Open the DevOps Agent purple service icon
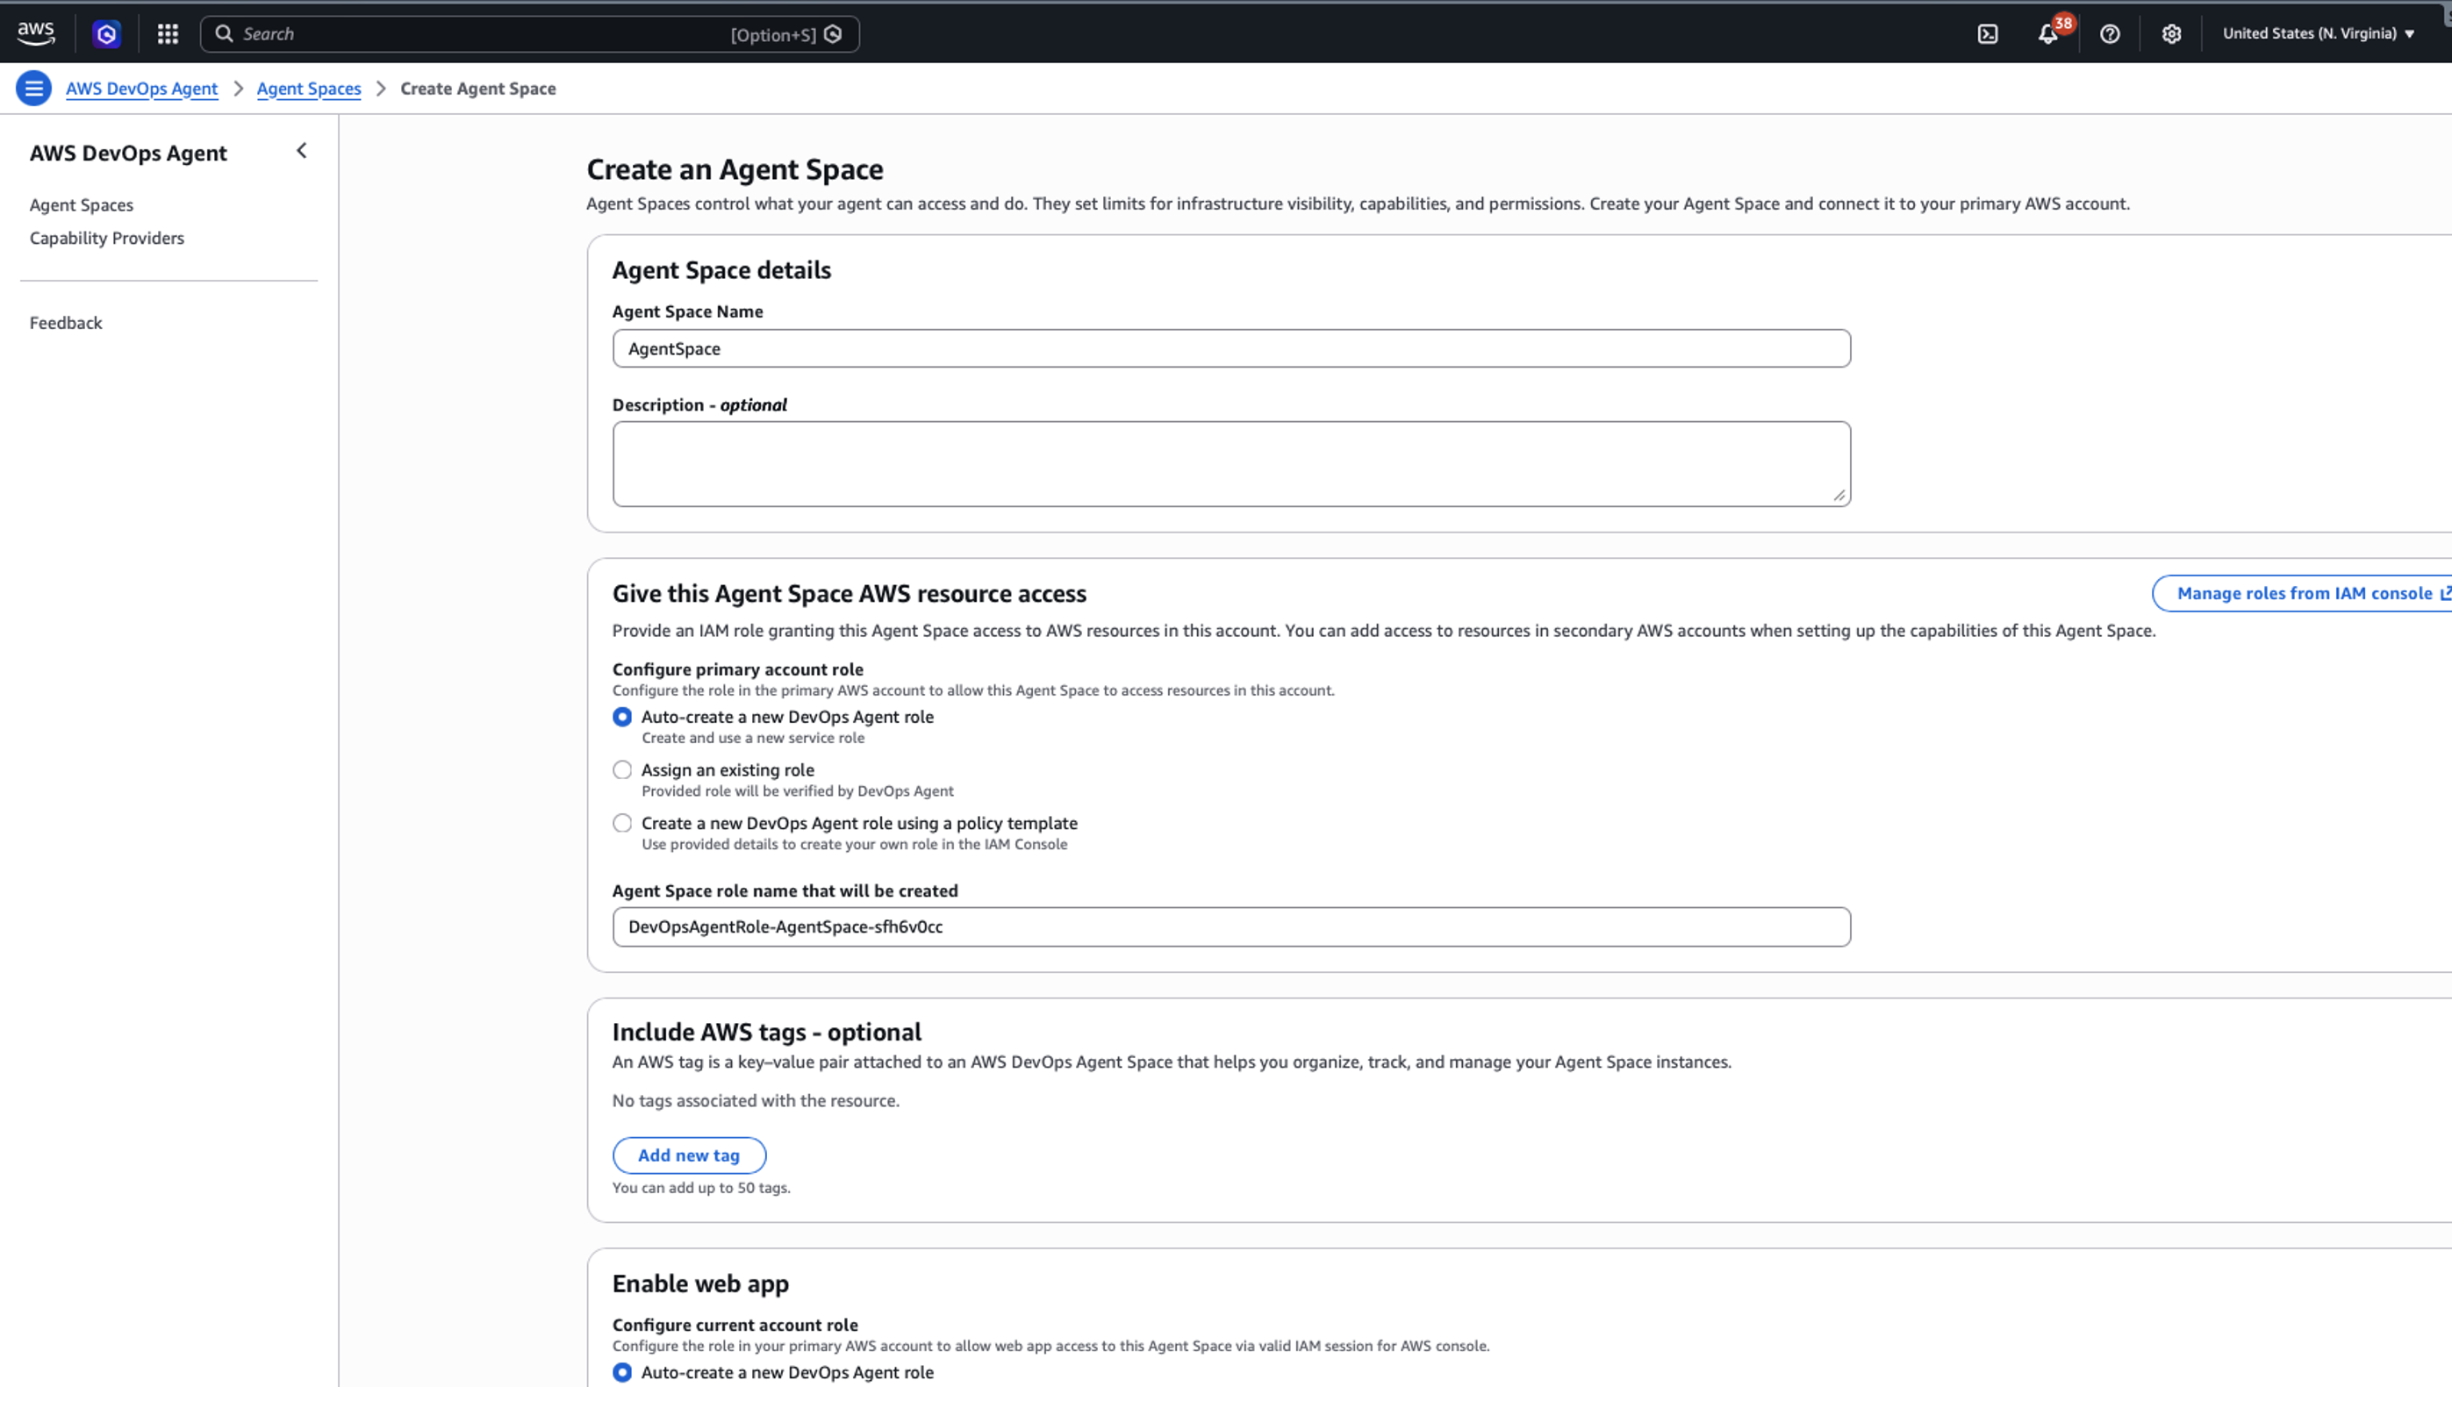This screenshot has width=2452, height=1423. pos(106,34)
